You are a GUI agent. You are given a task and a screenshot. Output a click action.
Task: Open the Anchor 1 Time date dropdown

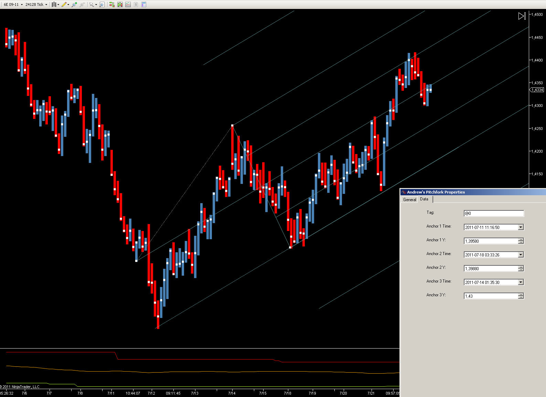521,227
